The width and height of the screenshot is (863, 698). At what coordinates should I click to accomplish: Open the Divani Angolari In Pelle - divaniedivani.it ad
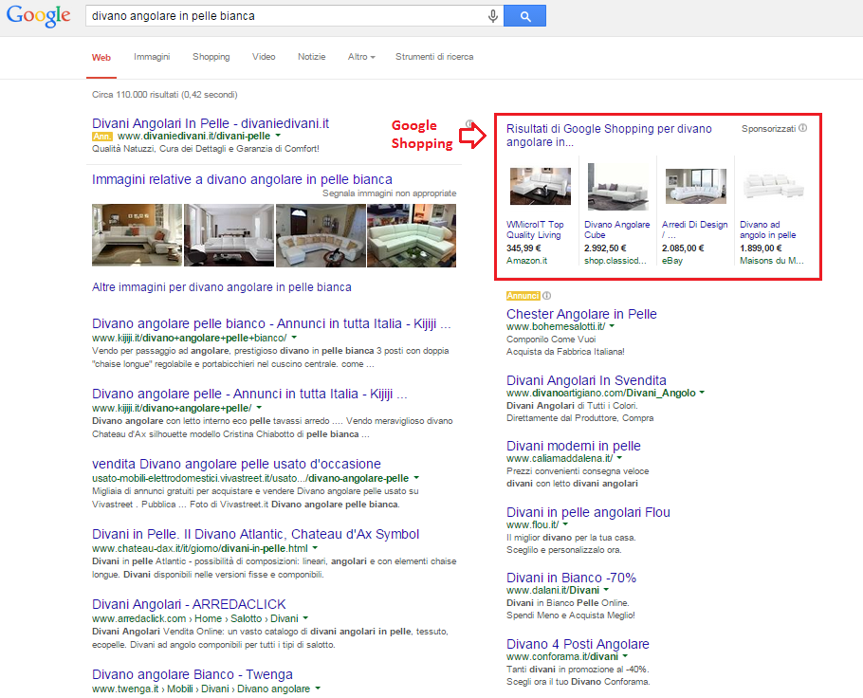click(211, 123)
